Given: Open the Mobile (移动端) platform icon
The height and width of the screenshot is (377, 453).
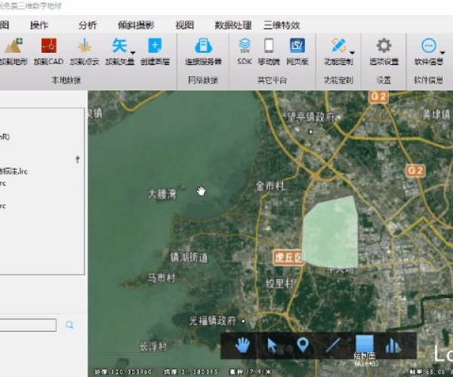Looking at the screenshot, I should pyautogui.click(x=269, y=46).
